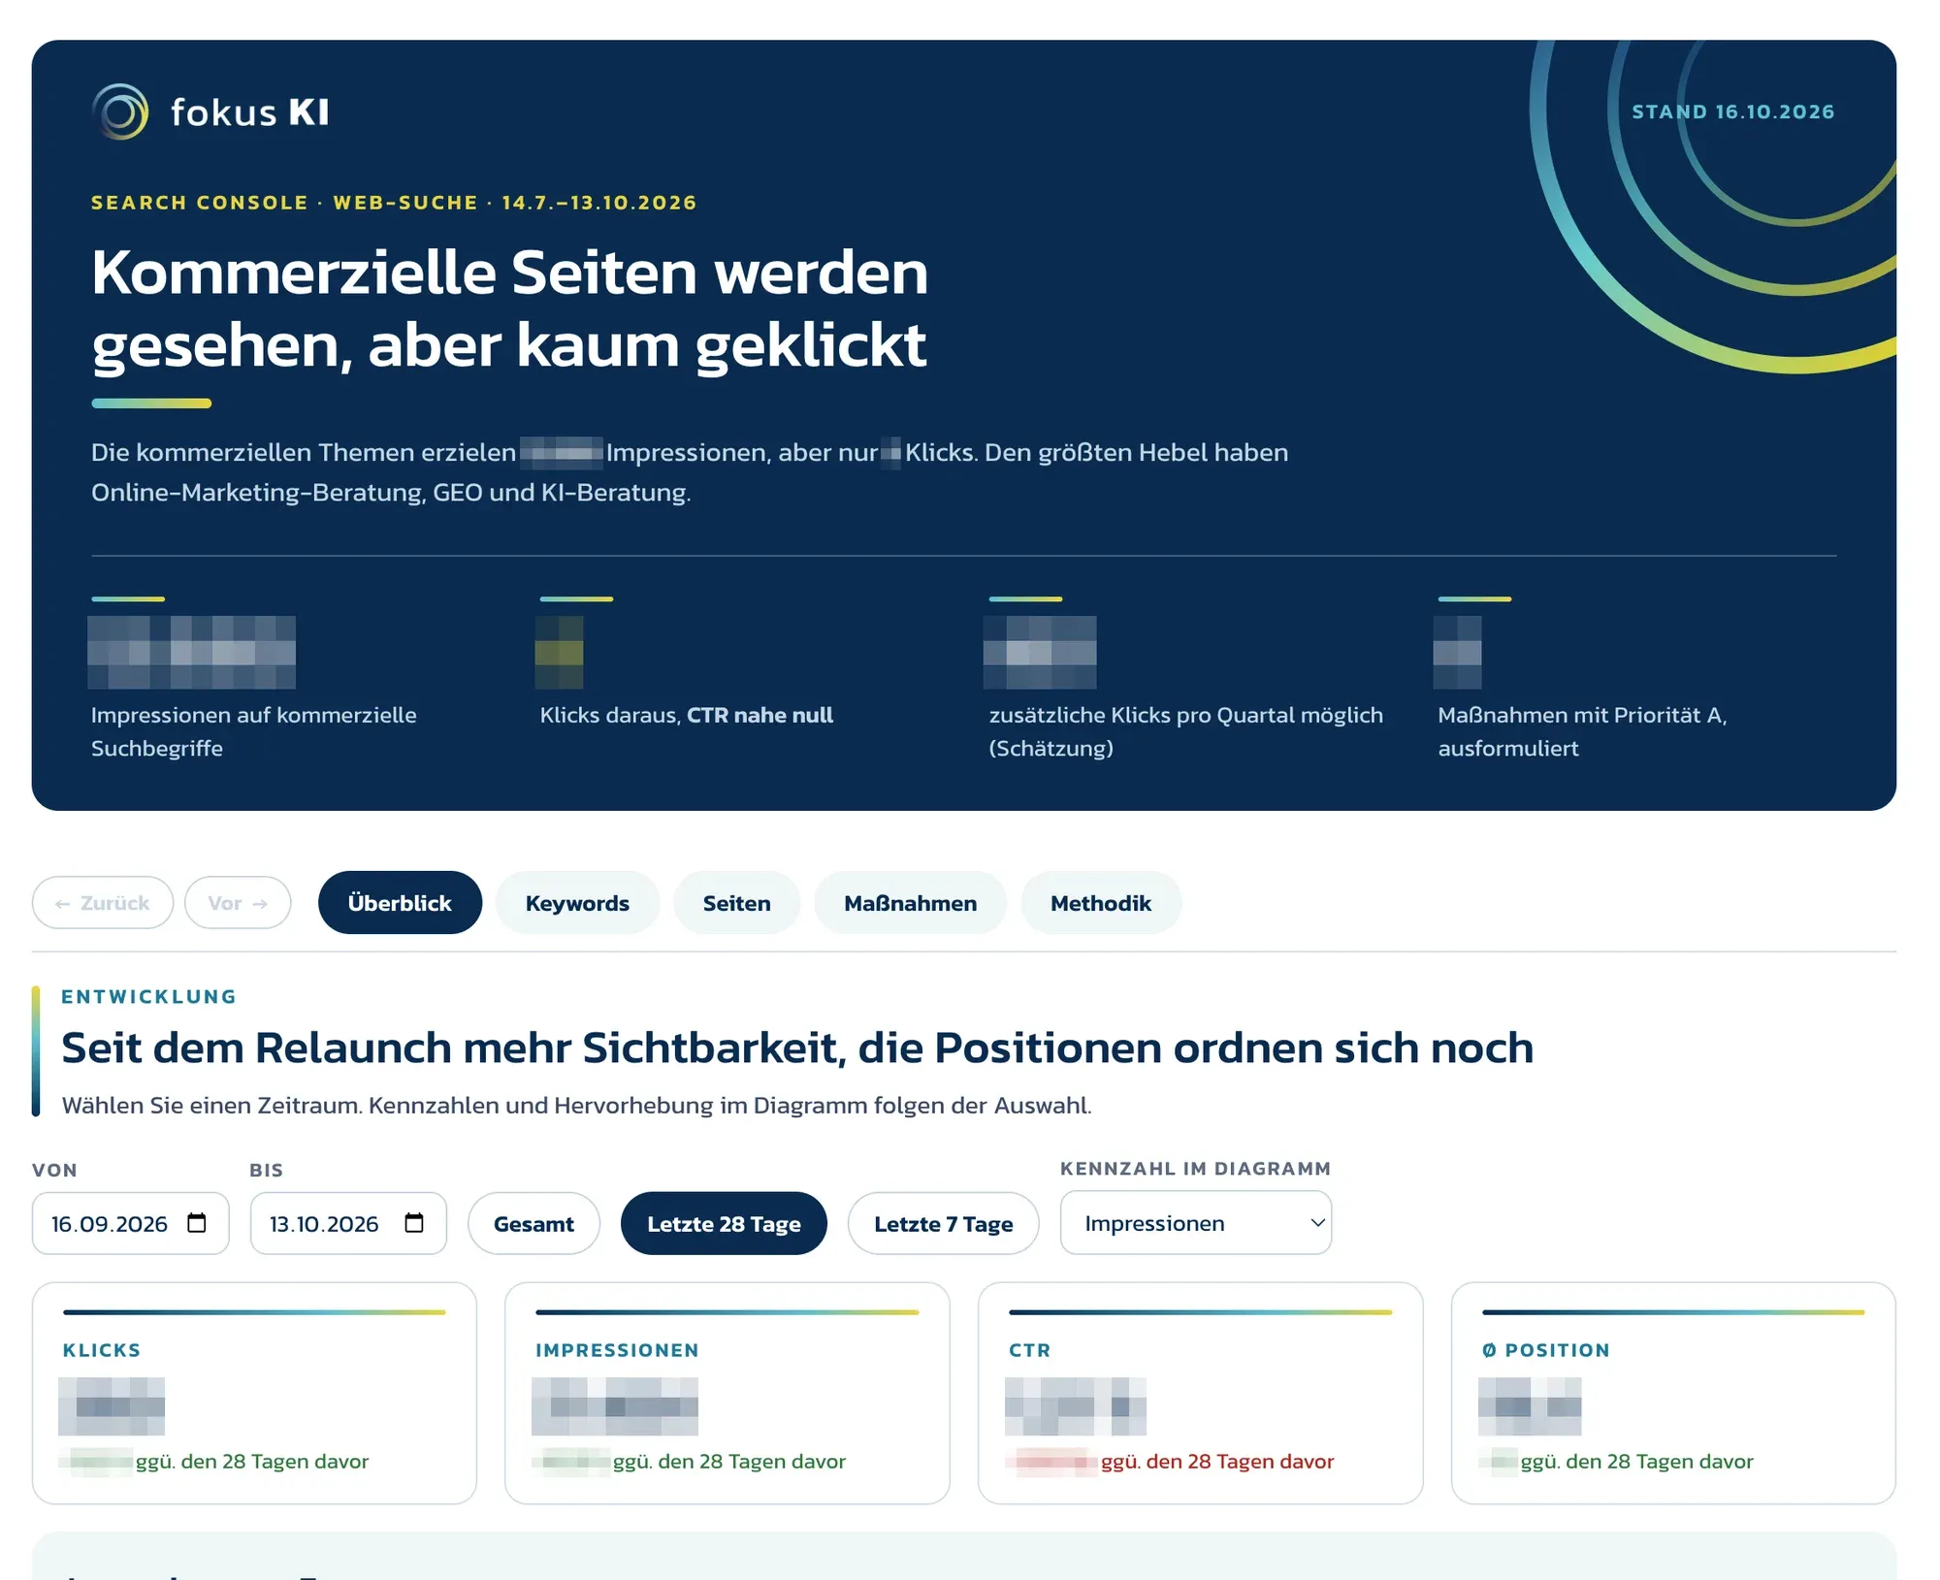Click 'Impressionen auf kommerzielle Suchbegriffe' caption
The height and width of the screenshot is (1580, 1940).
point(254,731)
